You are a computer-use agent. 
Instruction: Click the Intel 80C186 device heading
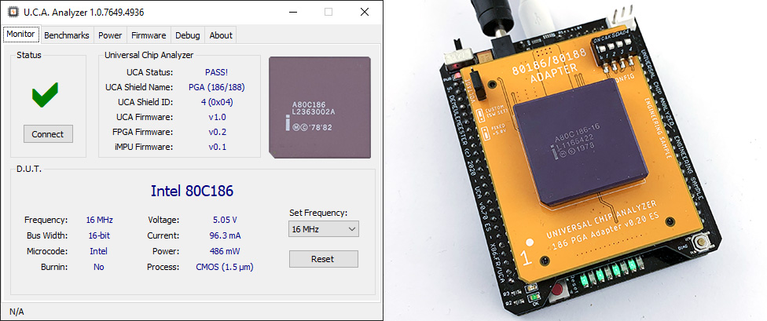(x=192, y=191)
